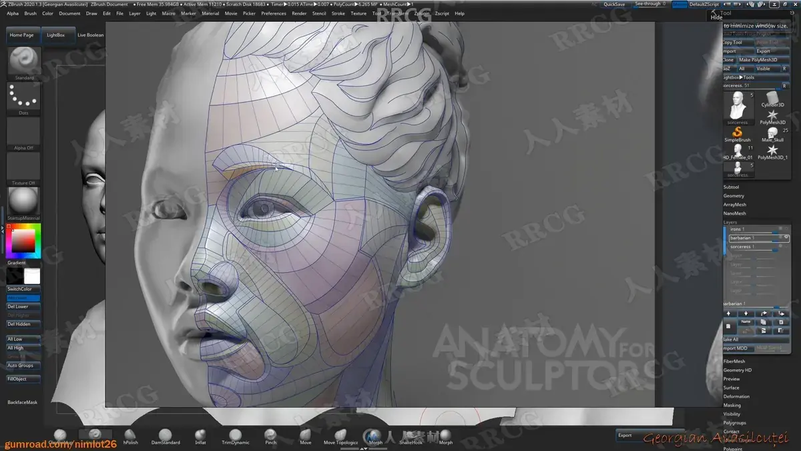
Task: Open the Zplugin menu
Action: pyautogui.click(x=422, y=13)
